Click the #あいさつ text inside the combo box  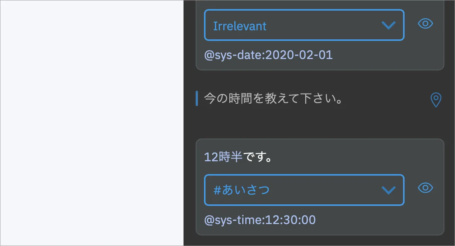242,190
